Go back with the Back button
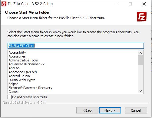The width and height of the screenshot is (152, 118). pos(87,110)
